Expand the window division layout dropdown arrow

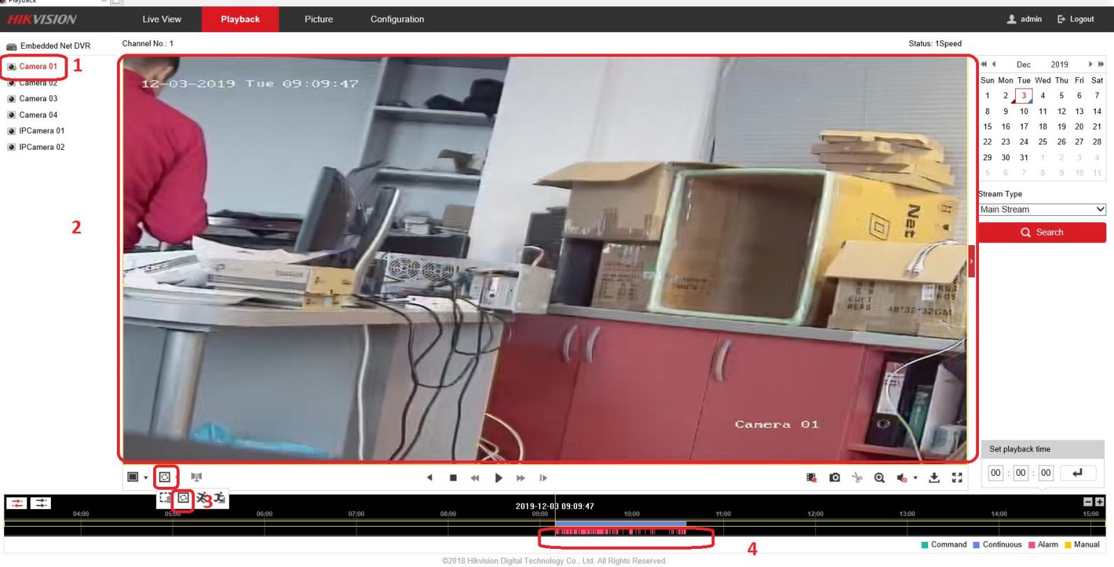tap(146, 478)
